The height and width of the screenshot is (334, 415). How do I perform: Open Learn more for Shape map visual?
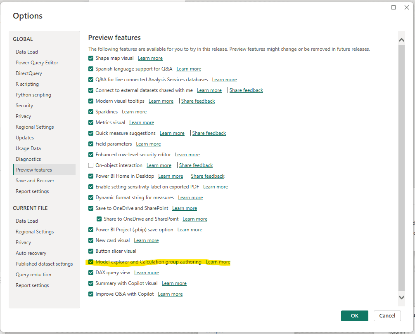click(150, 58)
